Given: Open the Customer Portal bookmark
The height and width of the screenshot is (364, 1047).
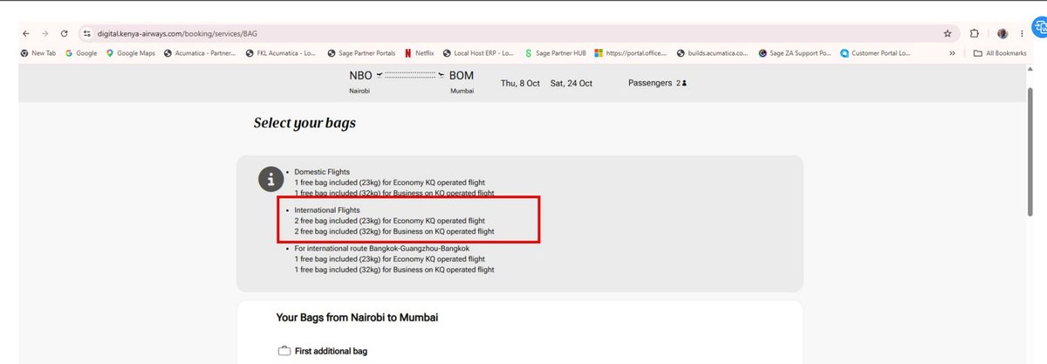Looking at the screenshot, I should (875, 52).
